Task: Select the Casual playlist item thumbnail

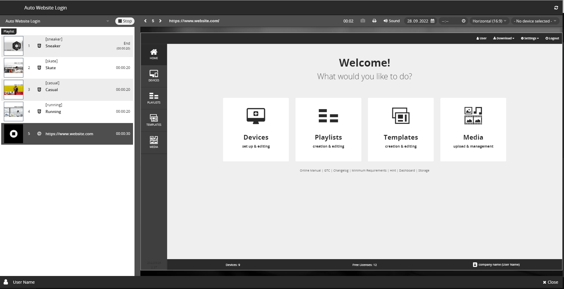Action: [14, 90]
